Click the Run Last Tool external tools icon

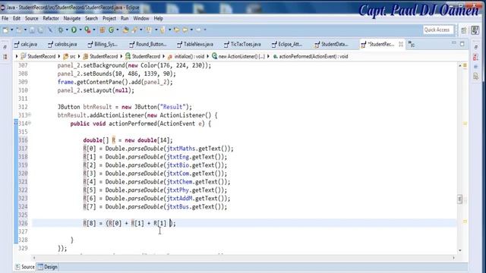[x=88, y=30]
